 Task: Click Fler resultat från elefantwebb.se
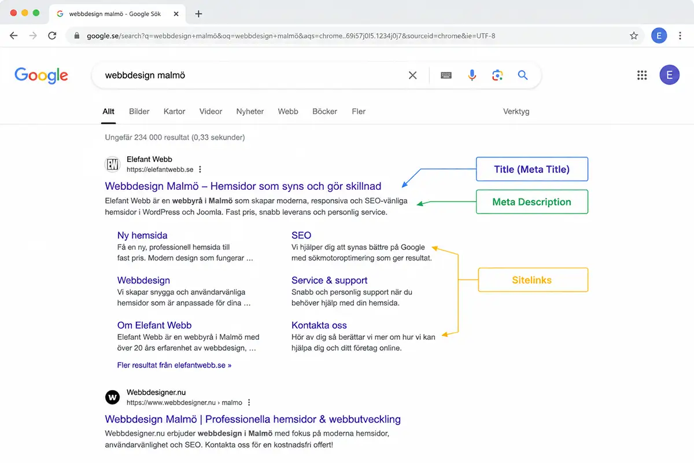174,366
